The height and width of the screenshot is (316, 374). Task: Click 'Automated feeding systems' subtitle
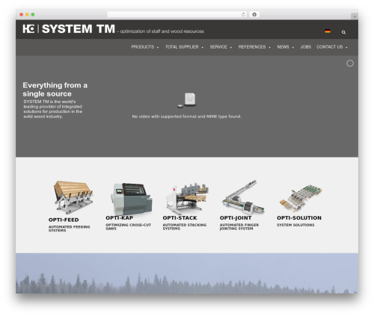[69, 229]
